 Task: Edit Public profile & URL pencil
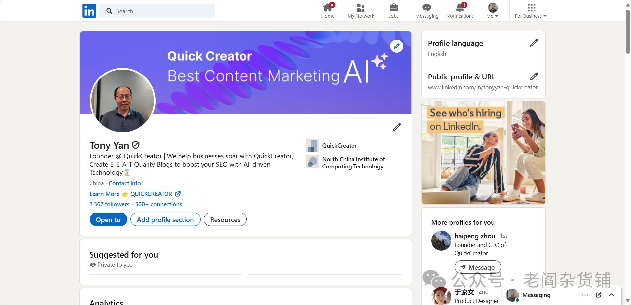534,76
